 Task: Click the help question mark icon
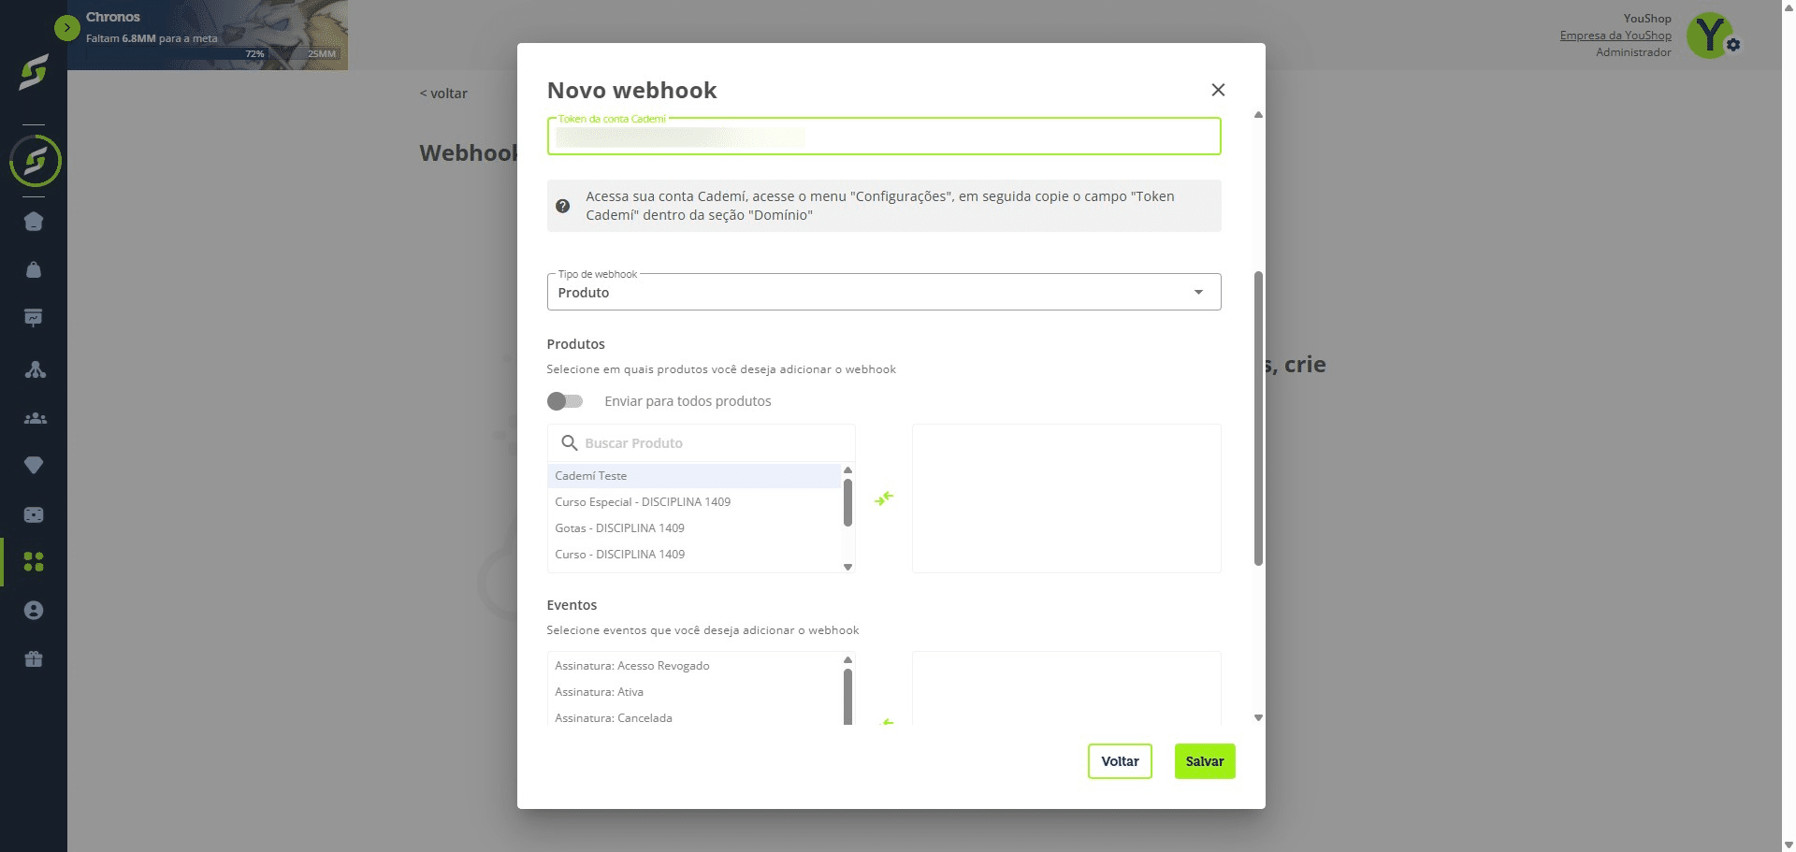click(x=563, y=206)
